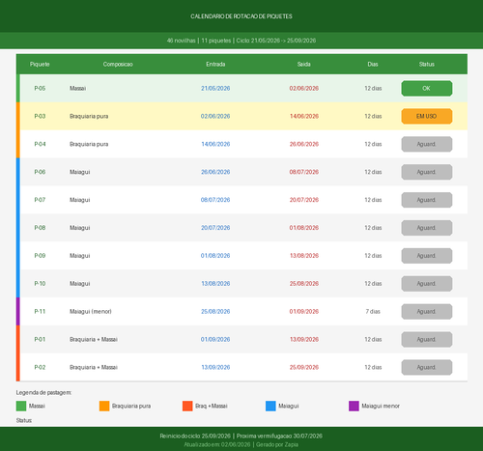Click the Status column header
The height and width of the screenshot is (451, 483).
pos(427,64)
